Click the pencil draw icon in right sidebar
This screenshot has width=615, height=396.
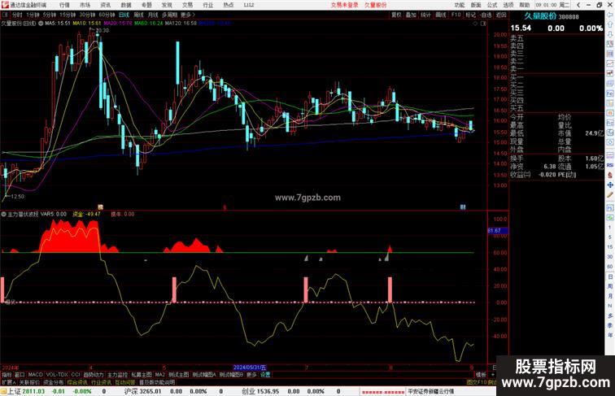coord(610,195)
